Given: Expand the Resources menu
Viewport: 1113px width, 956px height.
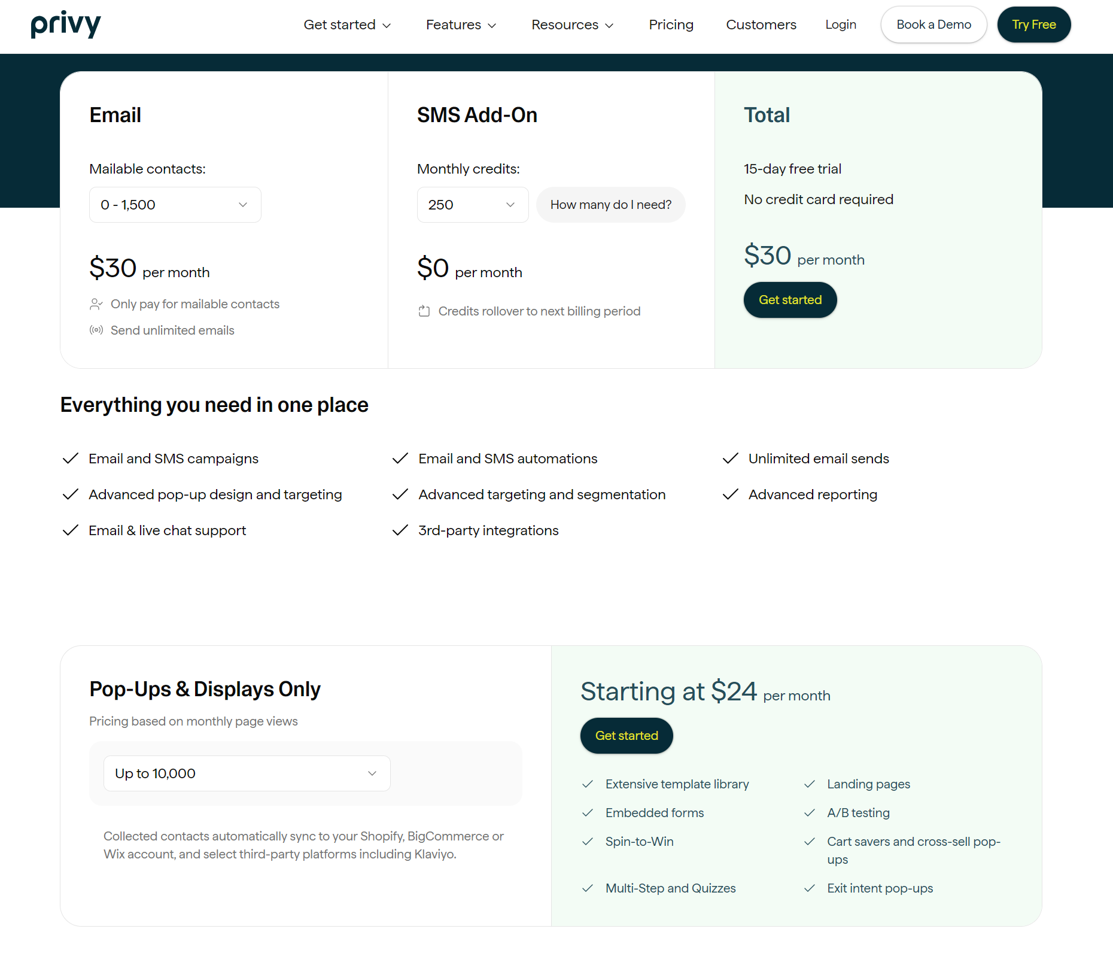Looking at the screenshot, I should point(573,25).
